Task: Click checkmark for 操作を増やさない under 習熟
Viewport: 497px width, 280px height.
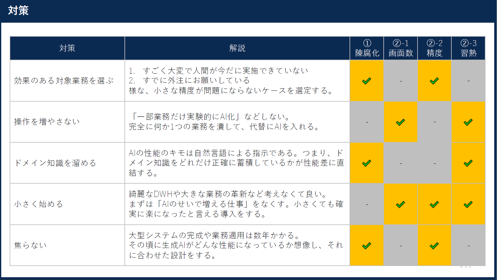Action: click(x=468, y=122)
